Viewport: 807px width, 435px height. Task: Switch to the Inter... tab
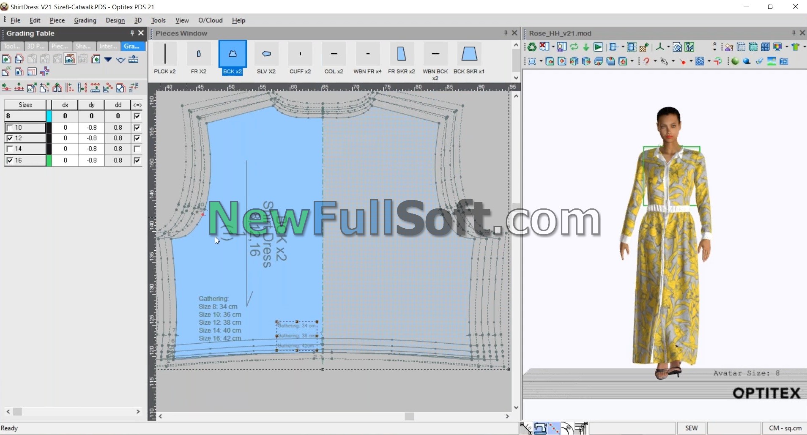[108, 46]
